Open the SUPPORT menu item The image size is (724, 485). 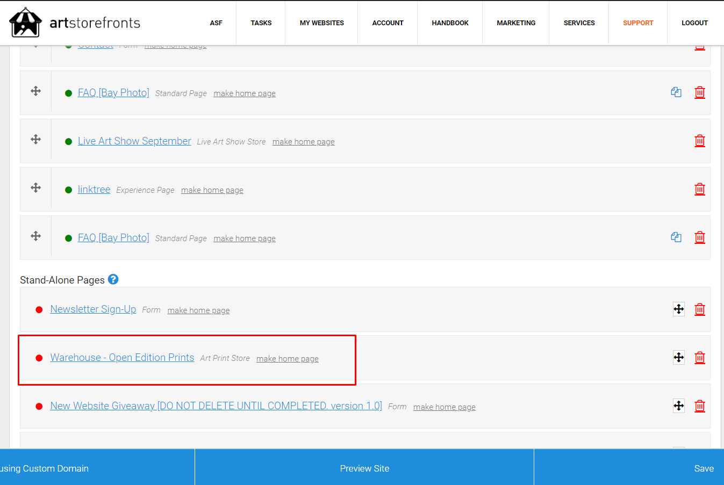(x=638, y=23)
